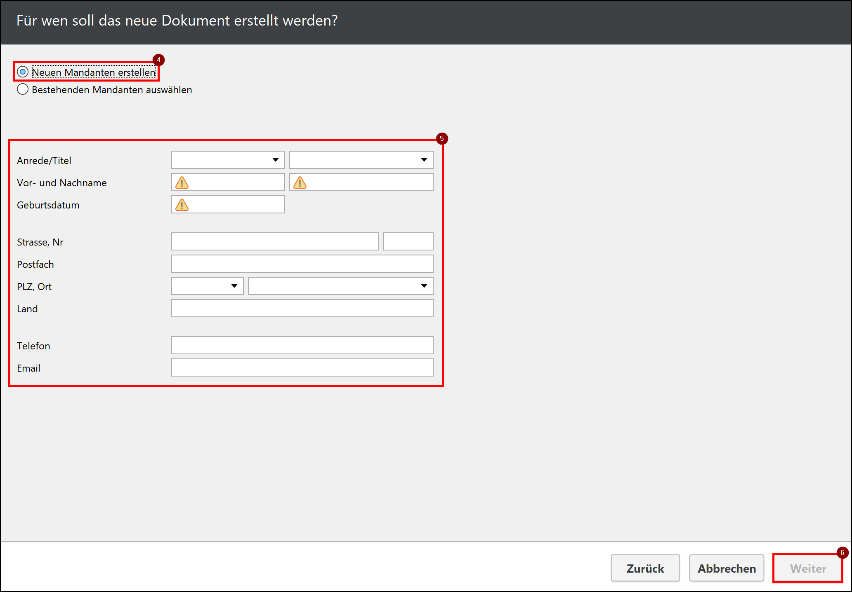Focus the Strasse input field
852x592 pixels.
(275, 241)
